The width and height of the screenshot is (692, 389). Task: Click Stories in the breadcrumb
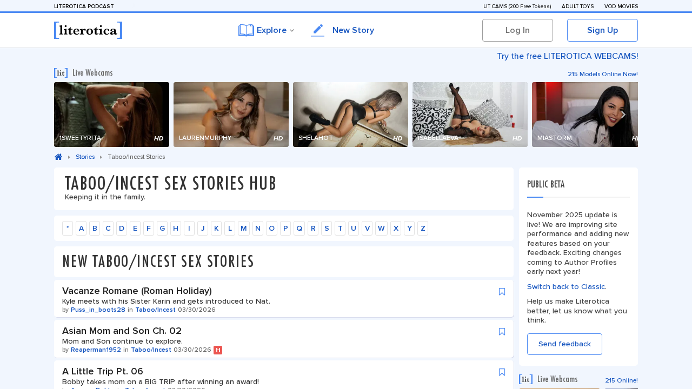[85, 157]
